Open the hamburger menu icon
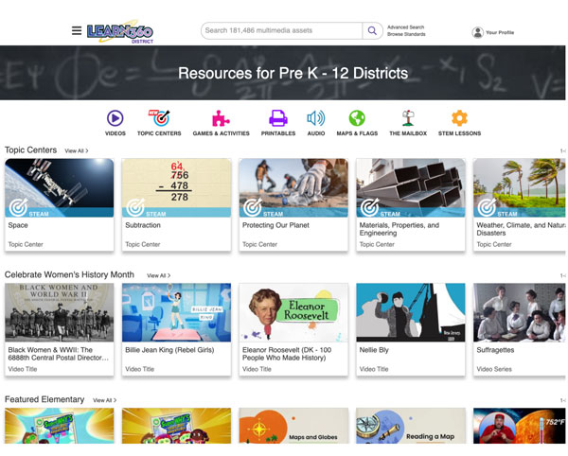This screenshot has width=568, height=456. (77, 30)
